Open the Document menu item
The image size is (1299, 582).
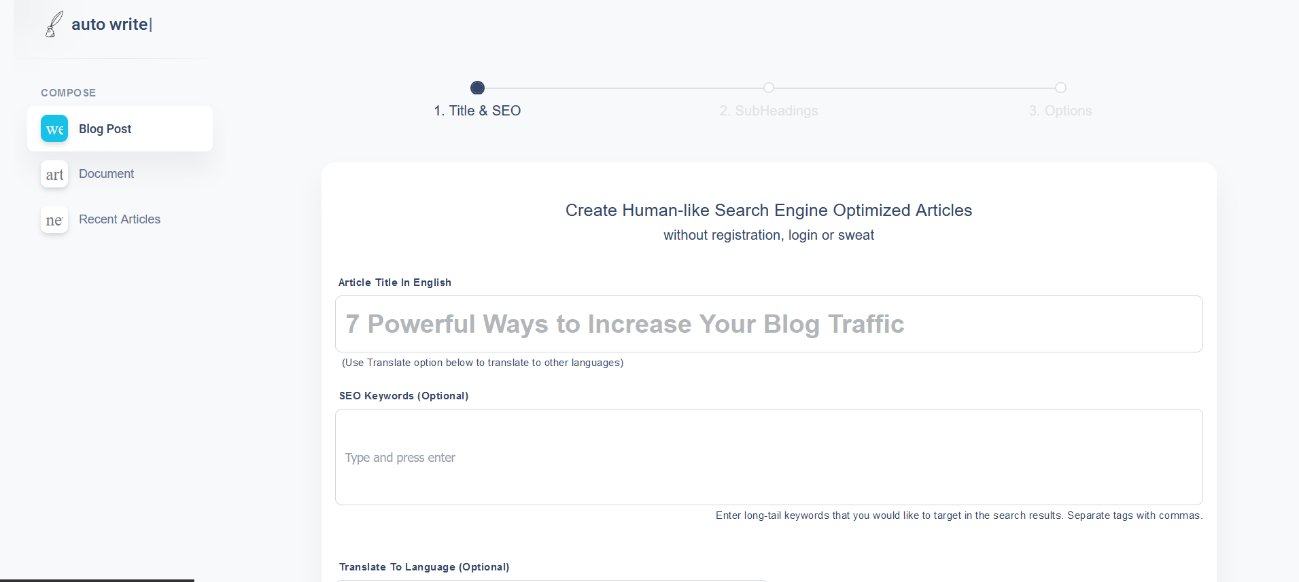(x=106, y=174)
